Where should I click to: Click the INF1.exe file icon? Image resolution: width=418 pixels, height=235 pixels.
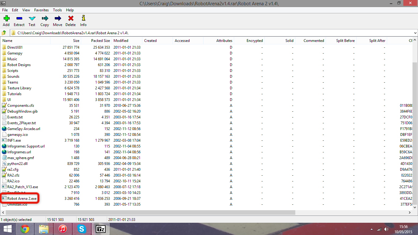(4, 140)
